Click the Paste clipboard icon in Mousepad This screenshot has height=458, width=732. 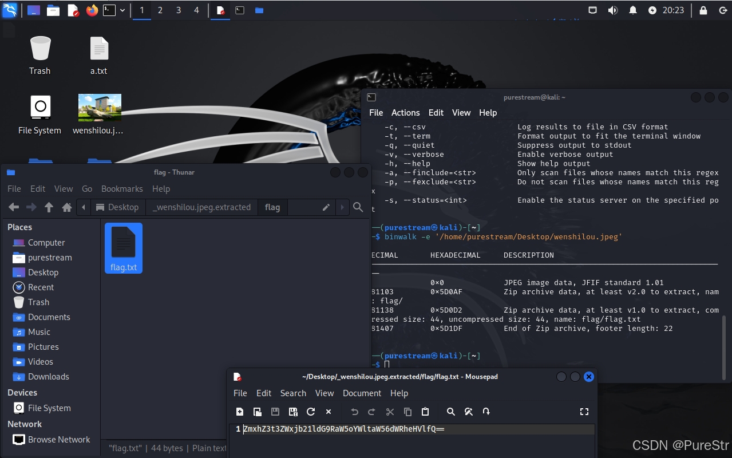[425, 412]
